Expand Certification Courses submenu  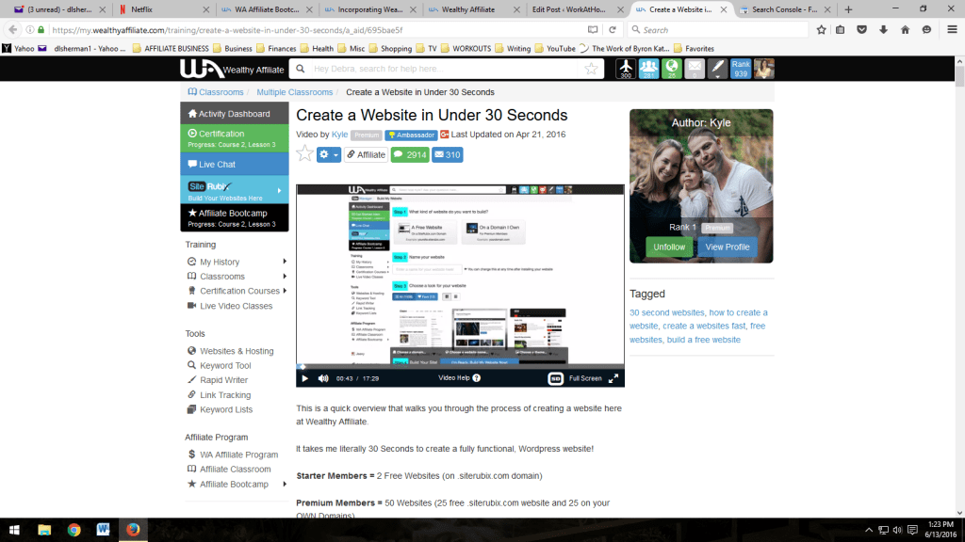pos(285,291)
